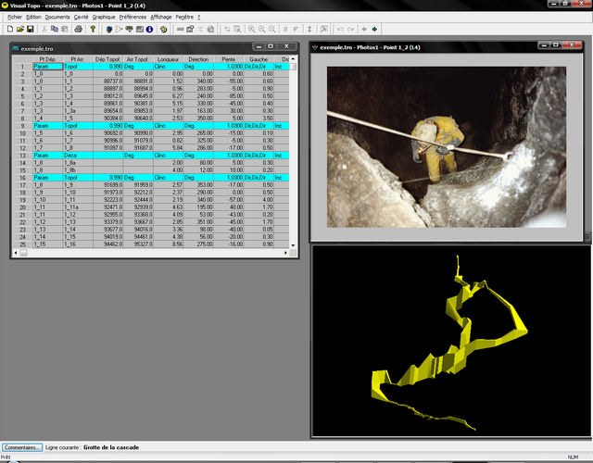Image resolution: width=593 pixels, height=463 pixels.
Task: Maximize the exemple.tro data window
Action: [270, 46]
